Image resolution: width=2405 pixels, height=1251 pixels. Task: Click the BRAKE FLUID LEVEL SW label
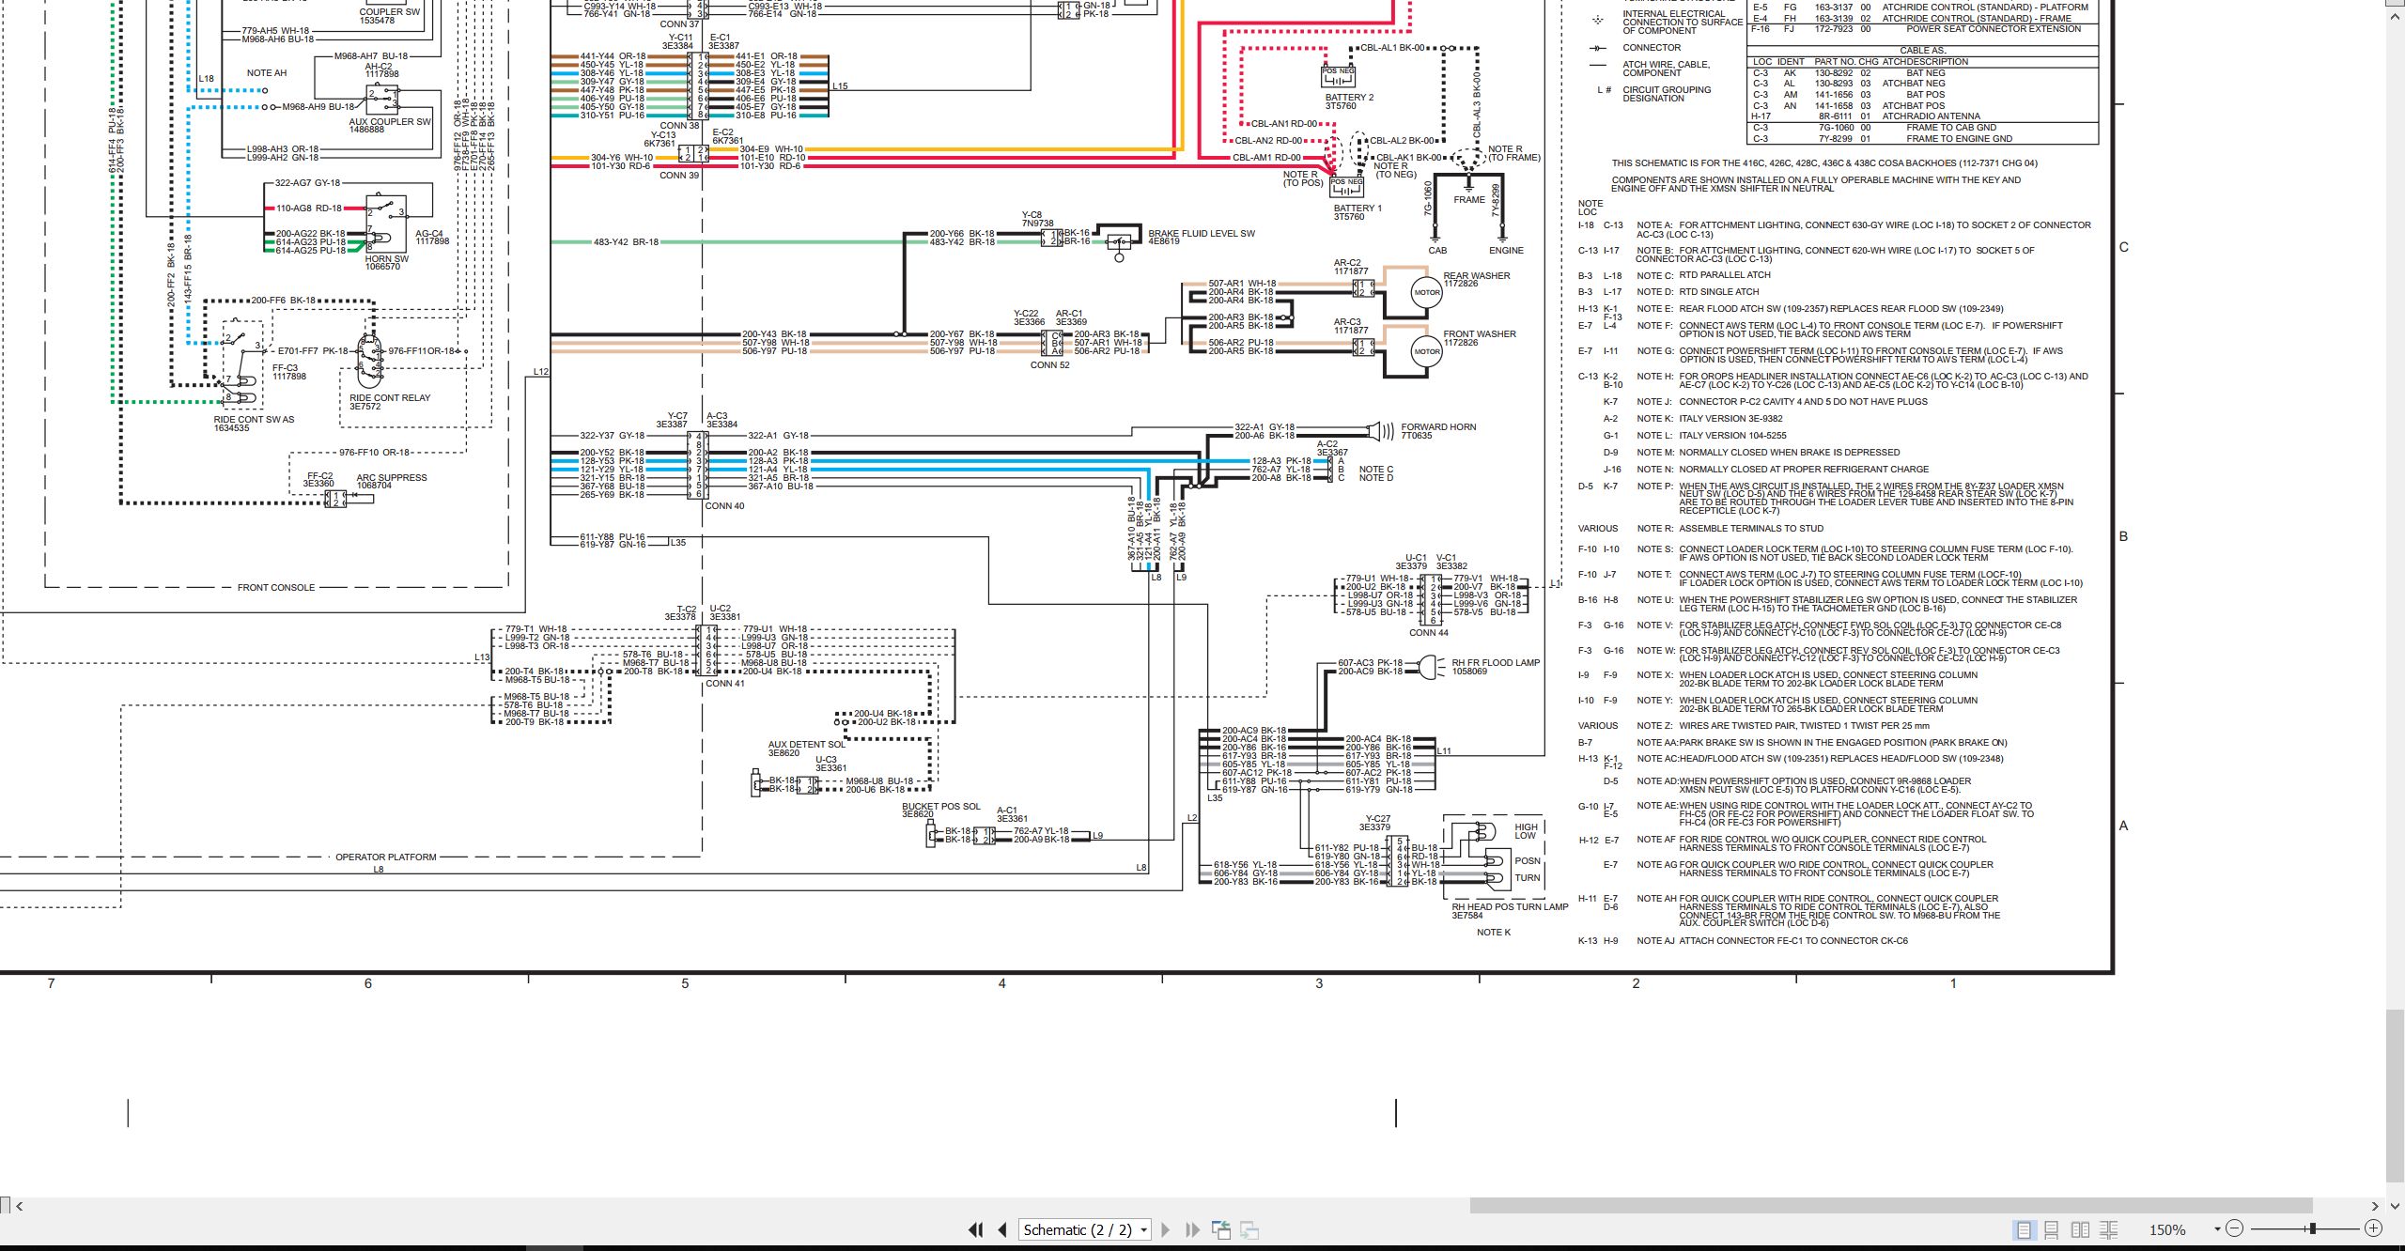tap(1202, 234)
